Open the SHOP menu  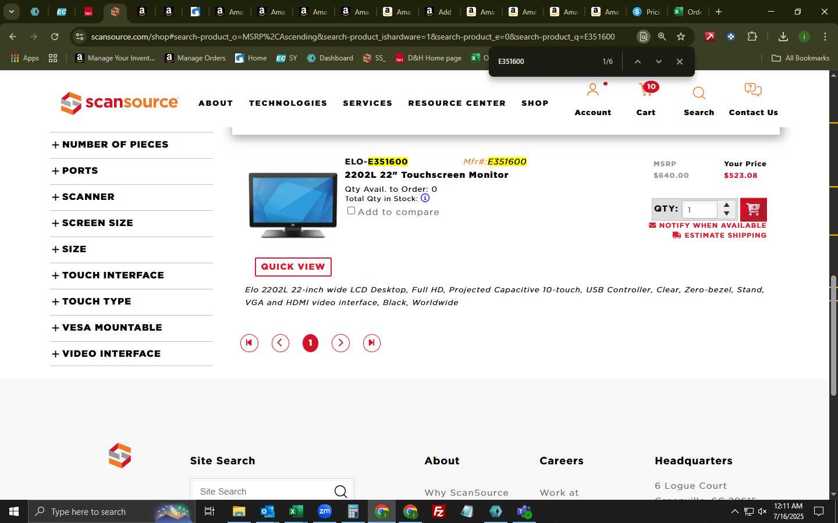click(535, 103)
